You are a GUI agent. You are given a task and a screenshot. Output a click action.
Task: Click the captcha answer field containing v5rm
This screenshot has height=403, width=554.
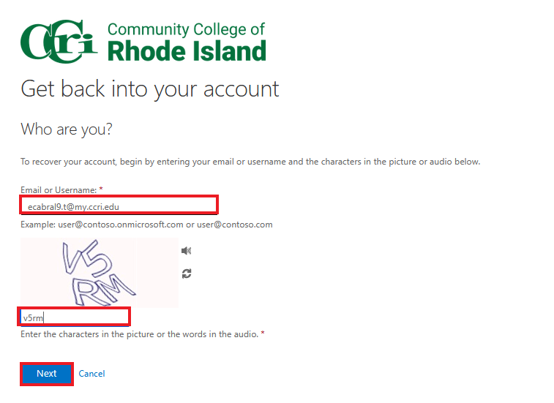coord(75,317)
